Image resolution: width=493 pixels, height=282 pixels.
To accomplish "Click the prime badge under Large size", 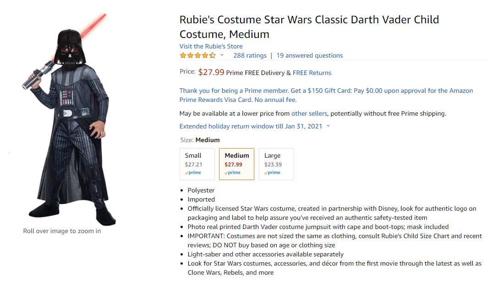I will [272, 172].
